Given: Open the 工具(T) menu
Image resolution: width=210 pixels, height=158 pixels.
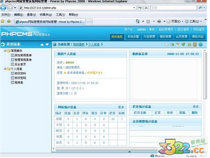Looking at the screenshot, I should point(60,15).
